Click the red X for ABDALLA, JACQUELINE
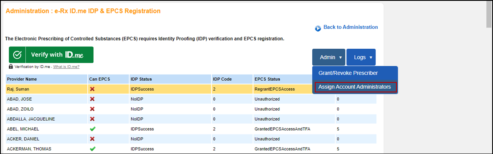The image size is (493, 154). click(x=92, y=119)
